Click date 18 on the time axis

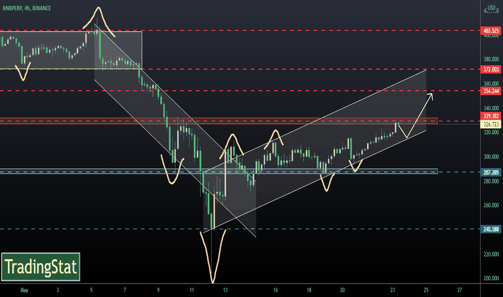click(x=309, y=291)
